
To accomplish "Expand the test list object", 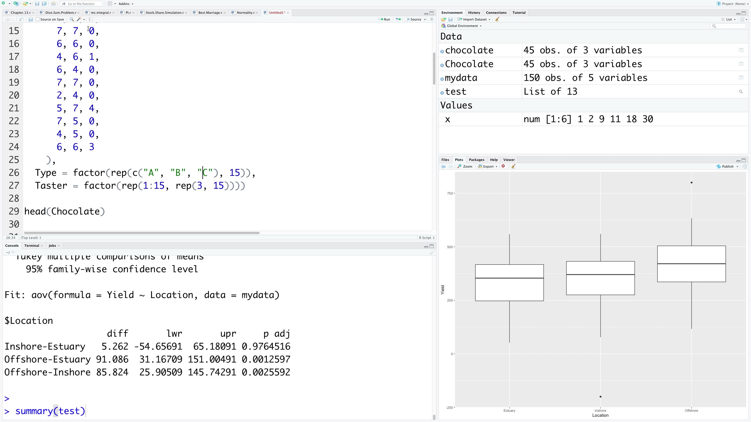I will (442, 92).
